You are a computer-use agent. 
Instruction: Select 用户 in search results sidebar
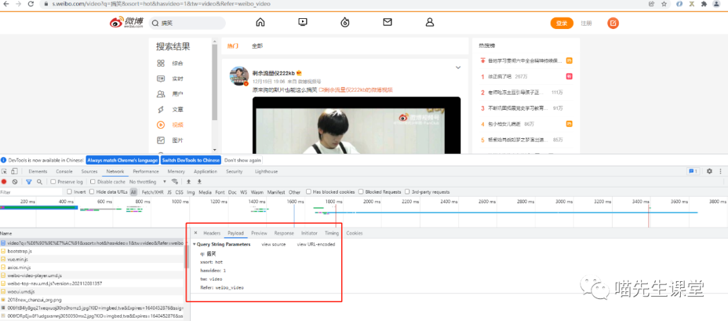click(x=177, y=94)
